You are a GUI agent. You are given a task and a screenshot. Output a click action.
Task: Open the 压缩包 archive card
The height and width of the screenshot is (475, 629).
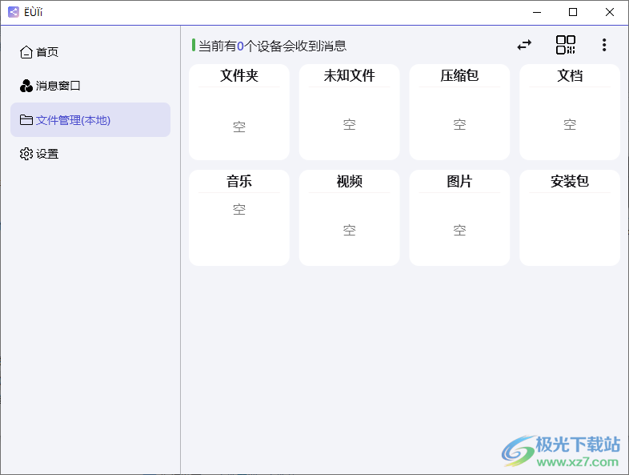click(459, 112)
